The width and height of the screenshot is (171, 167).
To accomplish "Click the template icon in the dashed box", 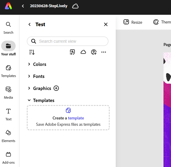I will click(68, 110).
